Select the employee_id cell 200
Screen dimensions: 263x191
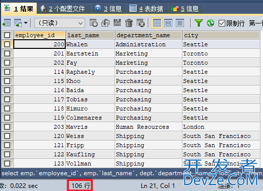pyautogui.click(x=39, y=44)
